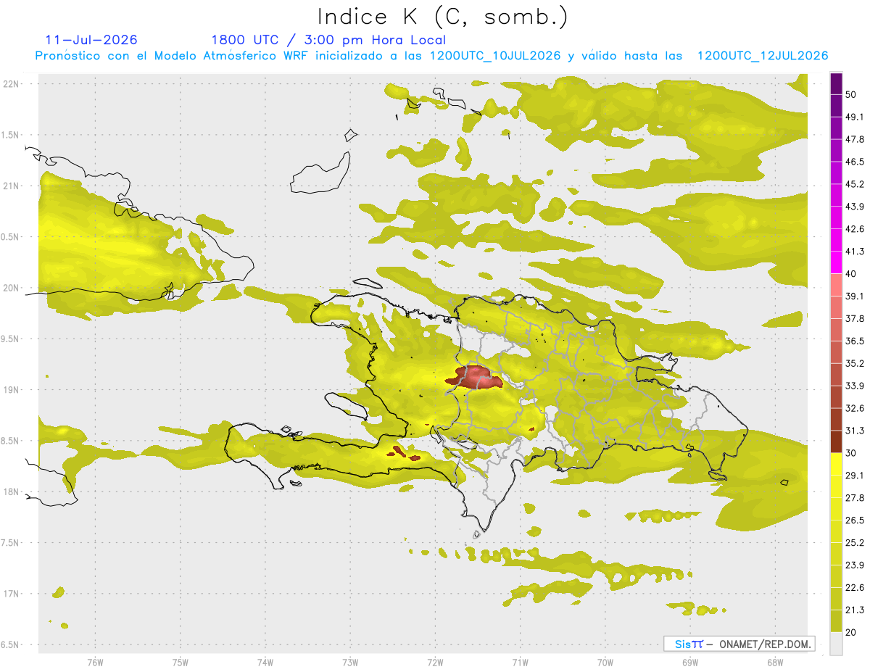The image size is (870, 672).
Task: Click the '25.2' color scale value
Action: [x=855, y=543]
